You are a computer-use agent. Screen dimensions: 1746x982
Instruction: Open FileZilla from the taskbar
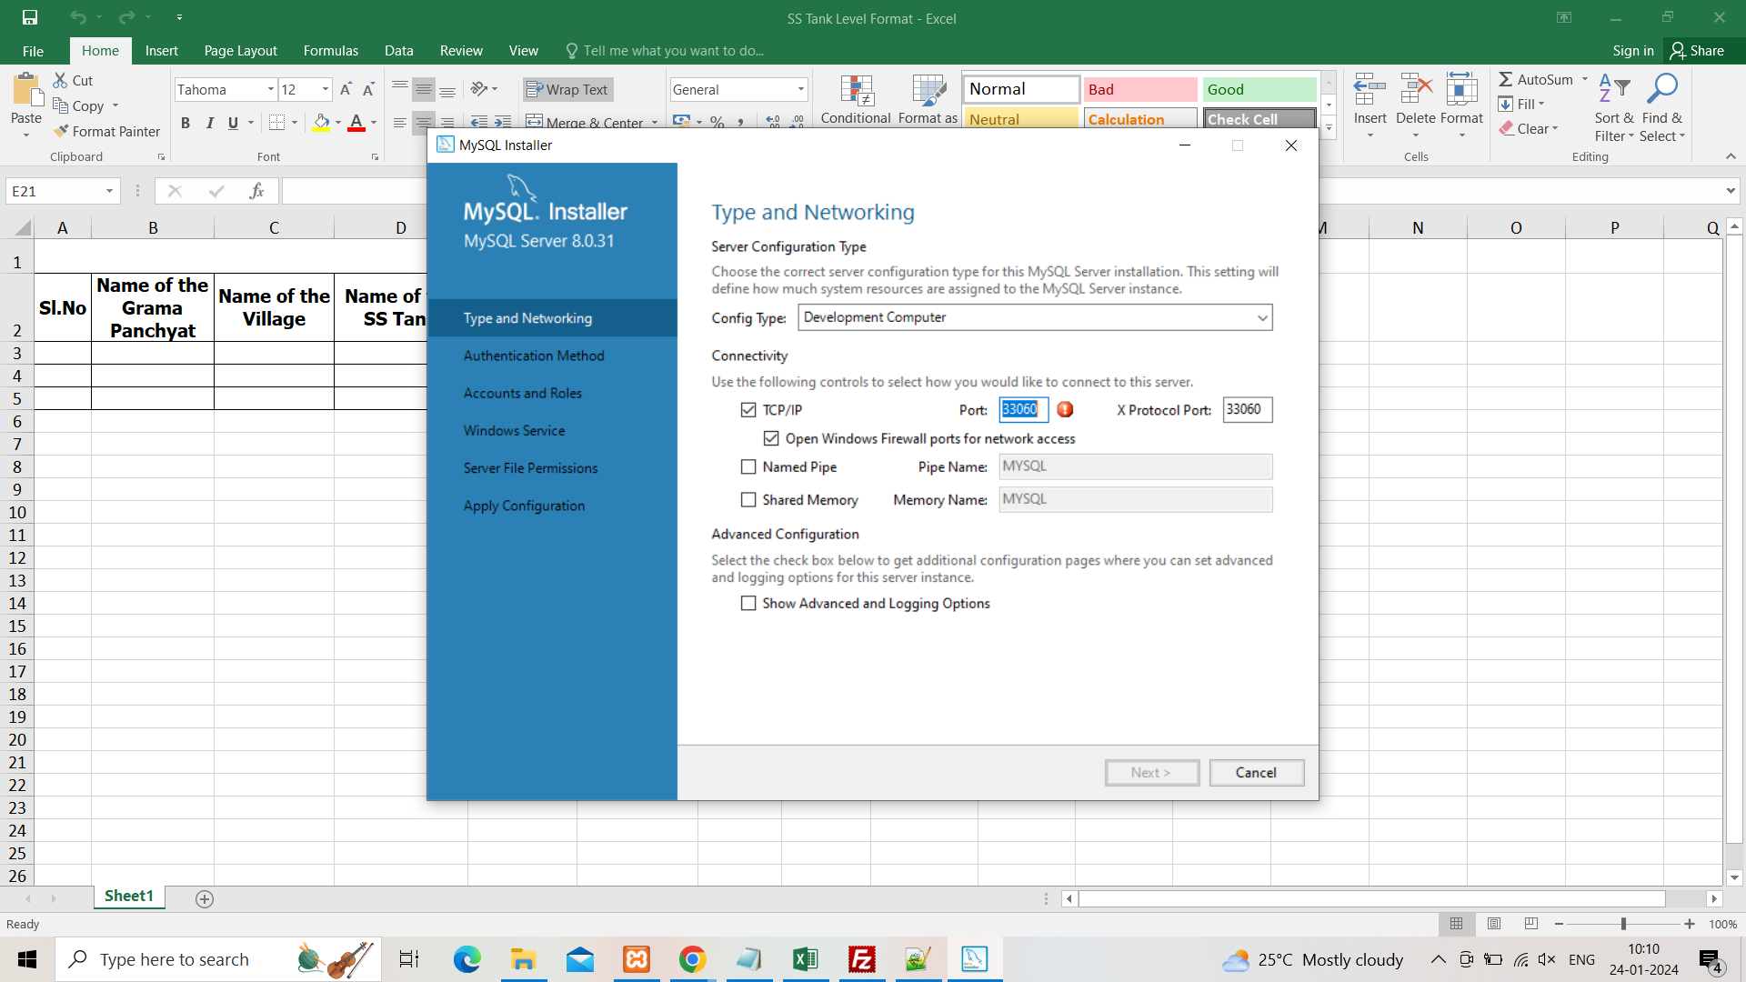(x=861, y=959)
